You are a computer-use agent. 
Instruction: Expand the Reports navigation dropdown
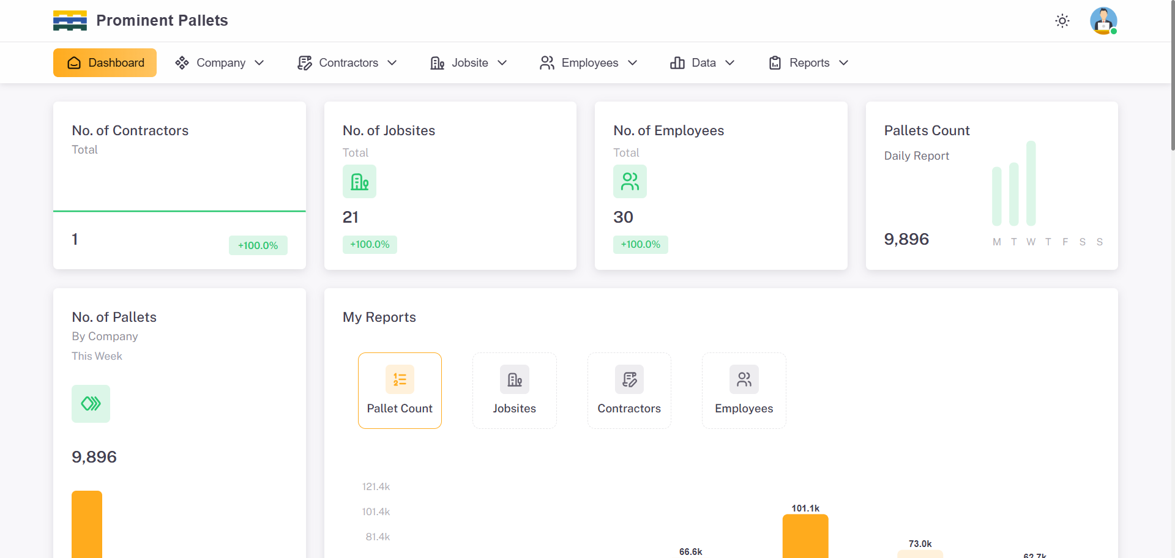(x=808, y=63)
